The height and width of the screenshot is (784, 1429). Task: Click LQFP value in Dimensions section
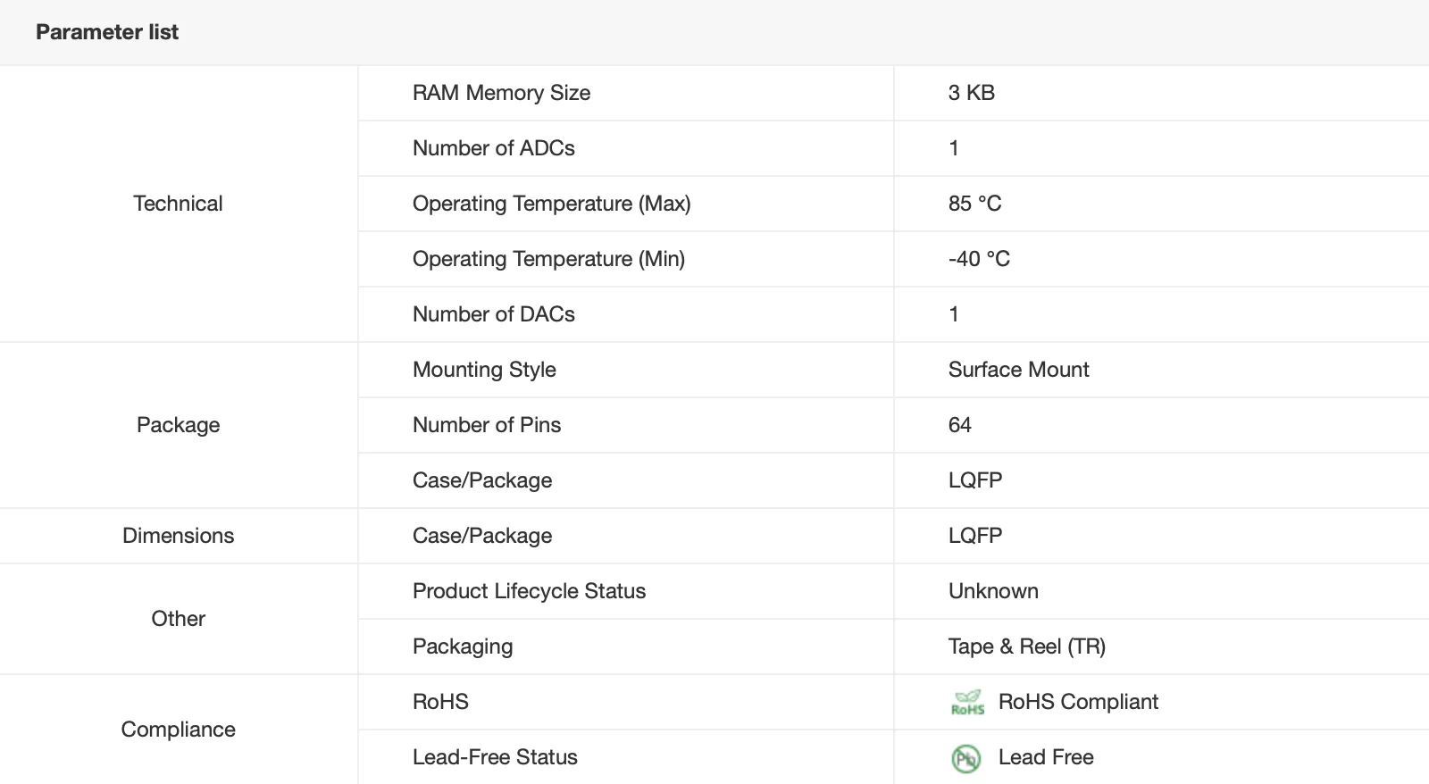tap(974, 536)
